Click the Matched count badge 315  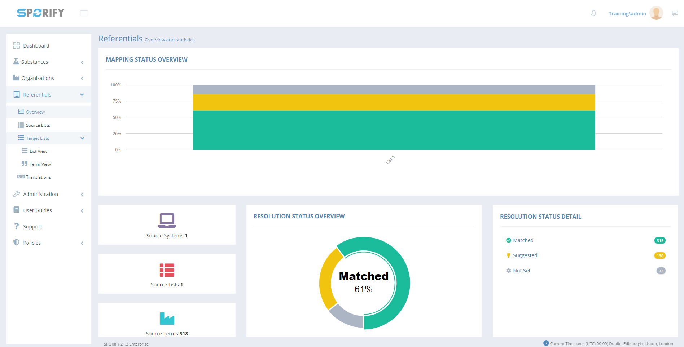[659, 241]
